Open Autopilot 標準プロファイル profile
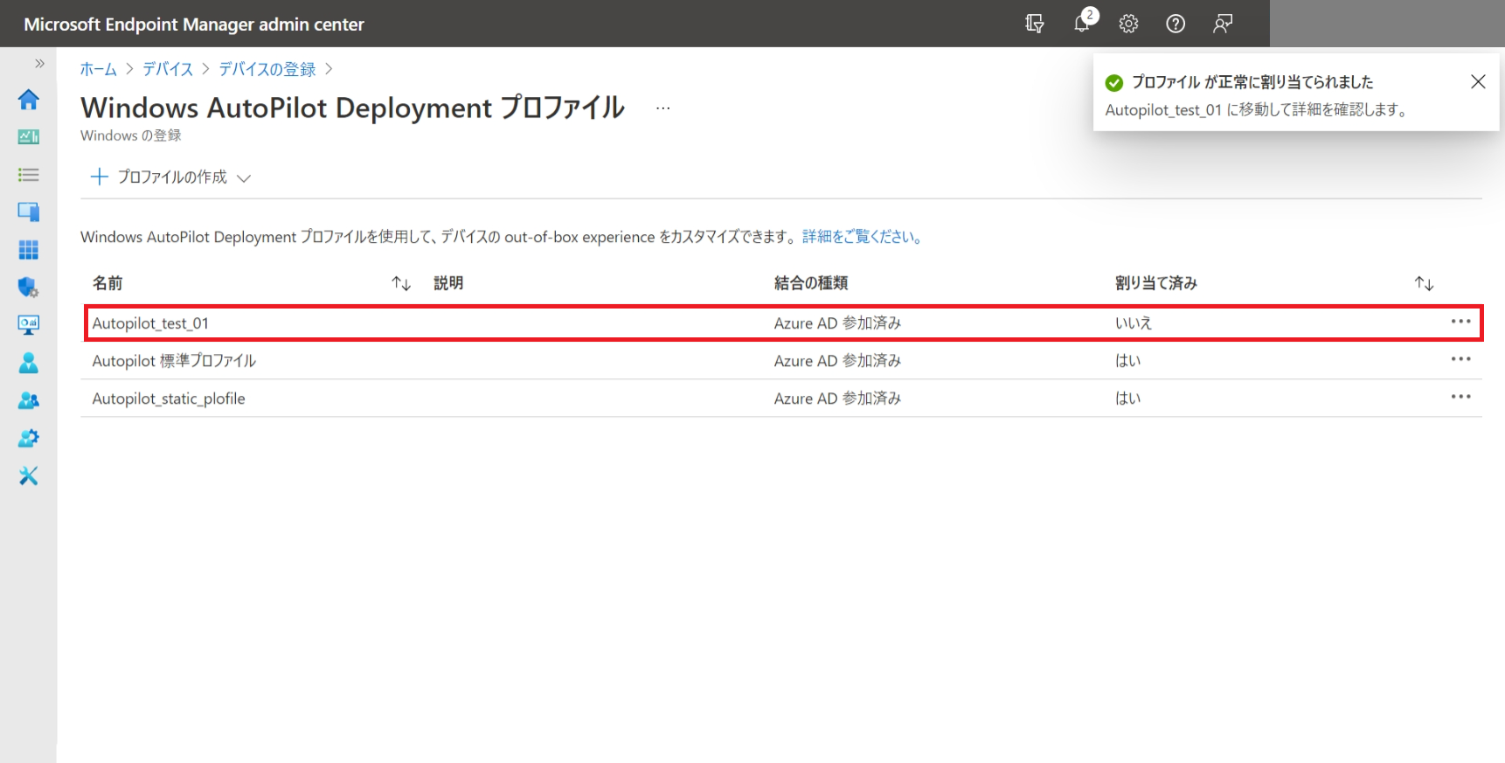 174,361
